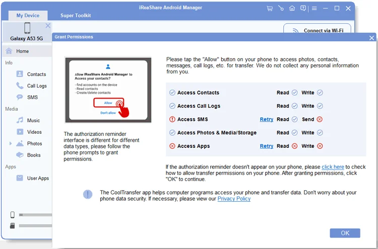Click the 'Access Photos & Media/Storage' label
The height and width of the screenshot is (249, 378).
[x=217, y=133]
